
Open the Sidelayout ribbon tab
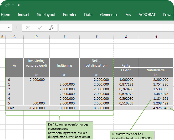point(46,15)
